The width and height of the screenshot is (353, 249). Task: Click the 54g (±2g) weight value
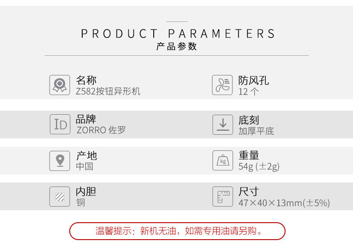[x=259, y=166]
